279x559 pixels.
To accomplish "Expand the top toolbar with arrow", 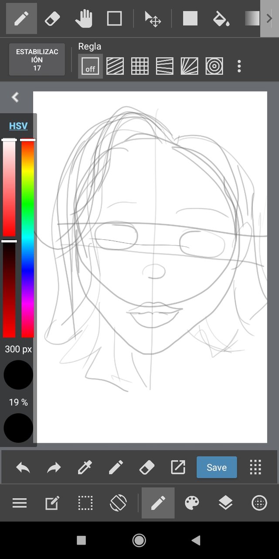I will coord(269,19).
